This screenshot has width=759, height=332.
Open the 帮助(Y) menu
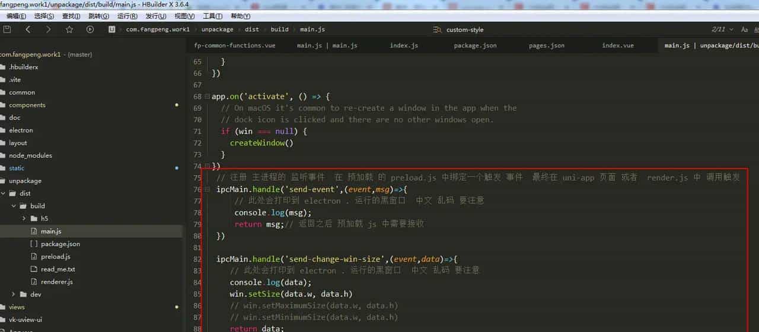(x=240, y=16)
